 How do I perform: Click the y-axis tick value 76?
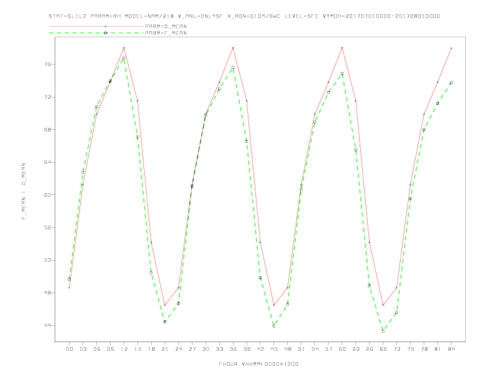coord(47,65)
